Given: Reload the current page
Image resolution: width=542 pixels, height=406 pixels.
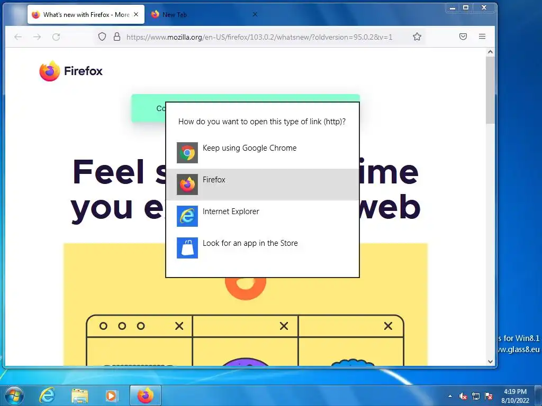Looking at the screenshot, I should [56, 37].
